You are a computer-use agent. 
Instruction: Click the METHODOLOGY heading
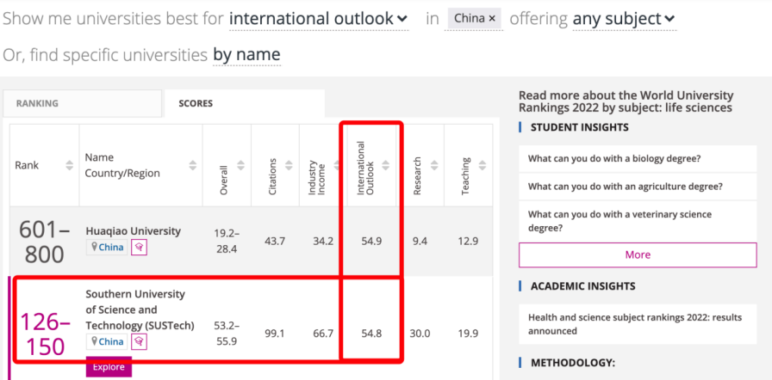click(x=573, y=363)
